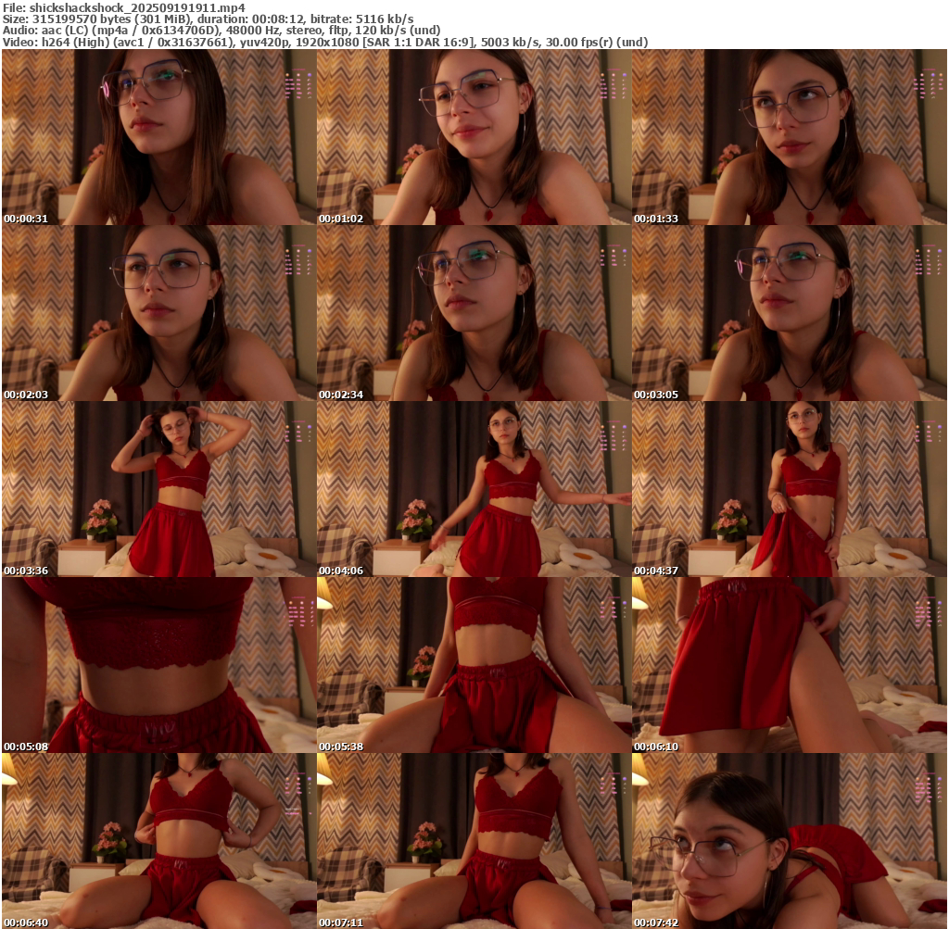
Task: Click the Size and duration info line
Action: click(x=209, y=19)
